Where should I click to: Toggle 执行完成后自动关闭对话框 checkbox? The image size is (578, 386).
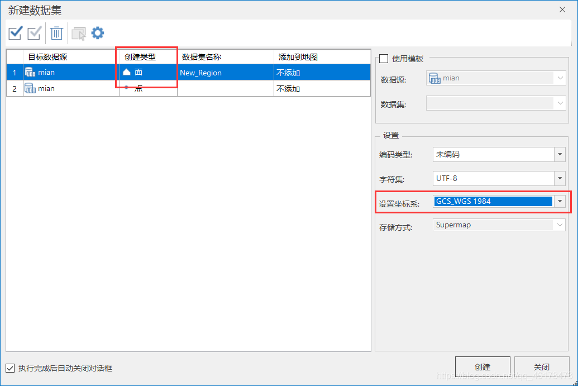pyautogui.click(x=10, y=368)
